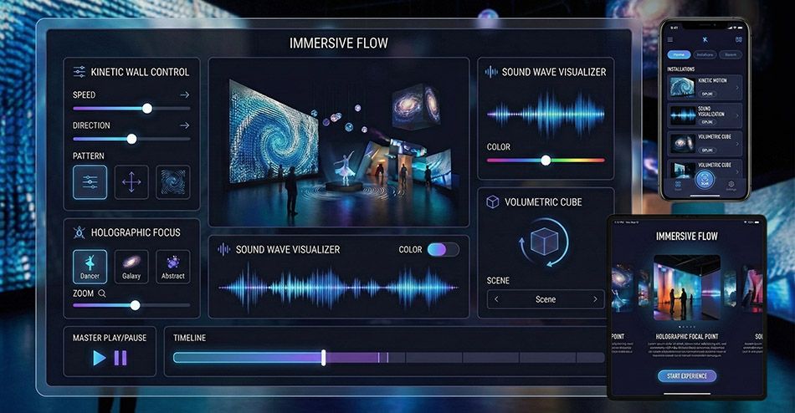Click the central installation preview image
795x413 pixels.
tap(339, 142)
